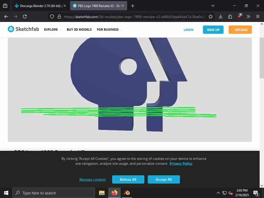This screenshot has height=198, width=264.
Task: Open File Explorer from the taskbar
Action: click(x=102, y=193)
